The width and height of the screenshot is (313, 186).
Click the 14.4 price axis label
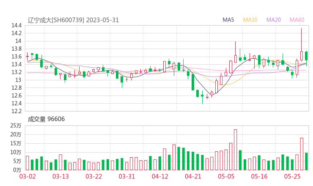pos(16,25)
